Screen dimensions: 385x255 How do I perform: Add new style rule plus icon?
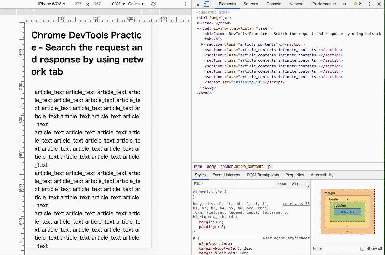click(305, 184)
